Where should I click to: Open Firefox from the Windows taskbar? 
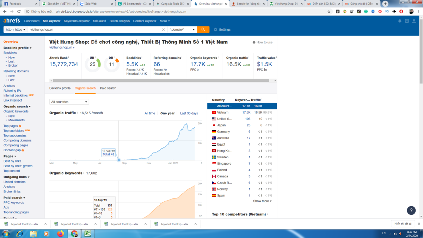tap(60, 233)
